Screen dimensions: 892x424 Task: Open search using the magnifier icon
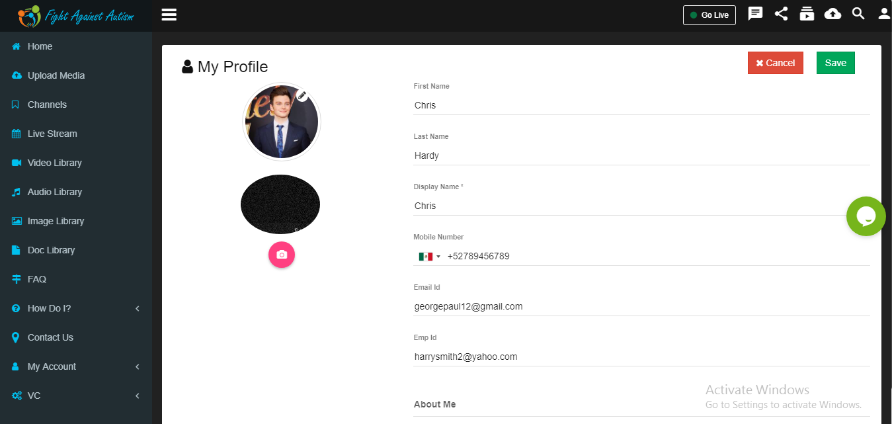point(858,14)
